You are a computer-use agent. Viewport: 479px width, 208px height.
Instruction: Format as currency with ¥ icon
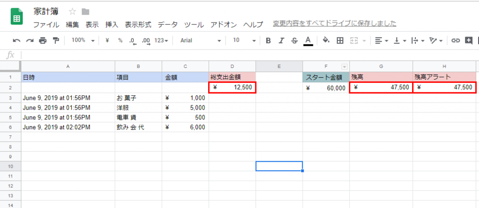click(107, 40)
